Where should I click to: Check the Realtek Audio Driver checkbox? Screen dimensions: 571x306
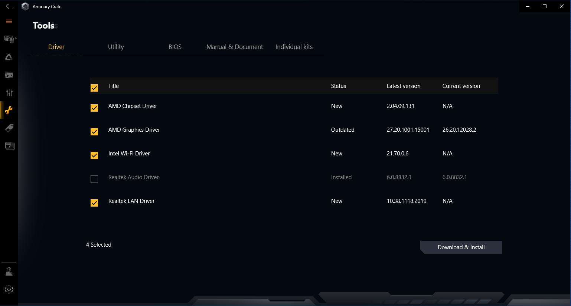tap(94, 179)
